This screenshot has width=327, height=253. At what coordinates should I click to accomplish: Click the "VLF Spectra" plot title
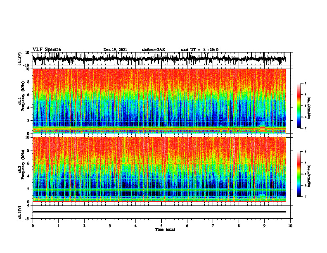(x=47, y=50)
